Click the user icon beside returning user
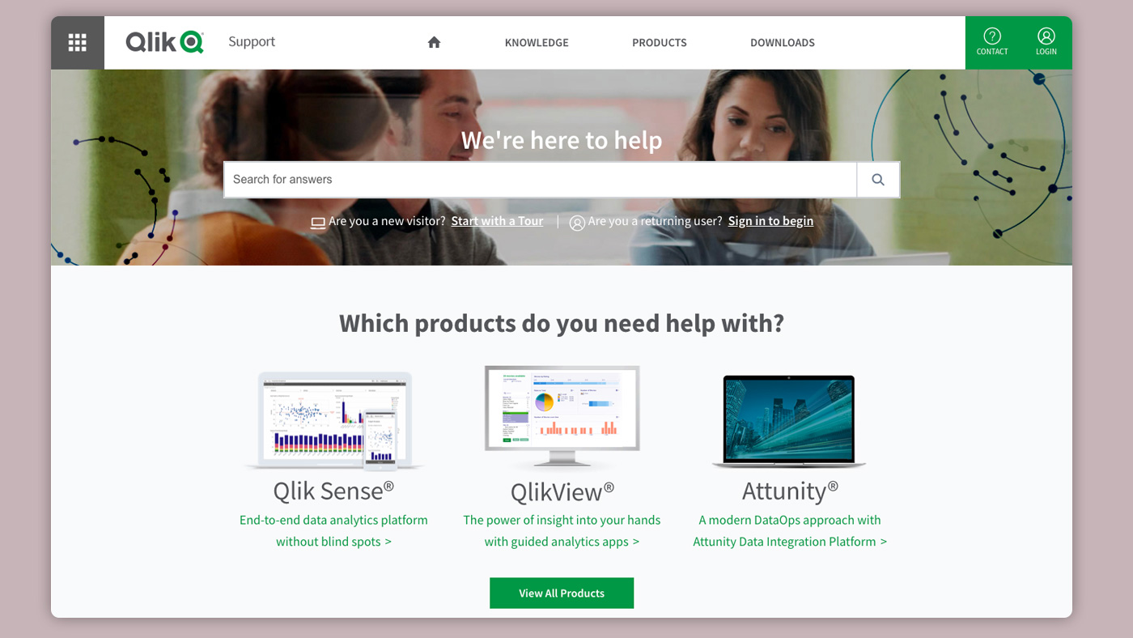Image resolution: width=1133 pixels, height=638 pixels. [577, 223]
